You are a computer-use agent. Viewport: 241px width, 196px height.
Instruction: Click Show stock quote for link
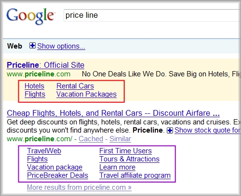pos(208,130)
